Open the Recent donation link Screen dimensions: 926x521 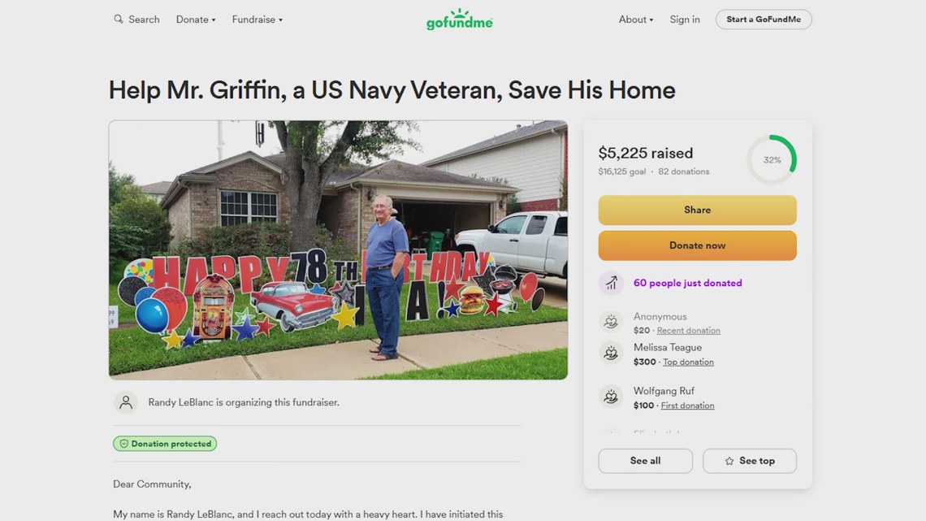point(688,331)
